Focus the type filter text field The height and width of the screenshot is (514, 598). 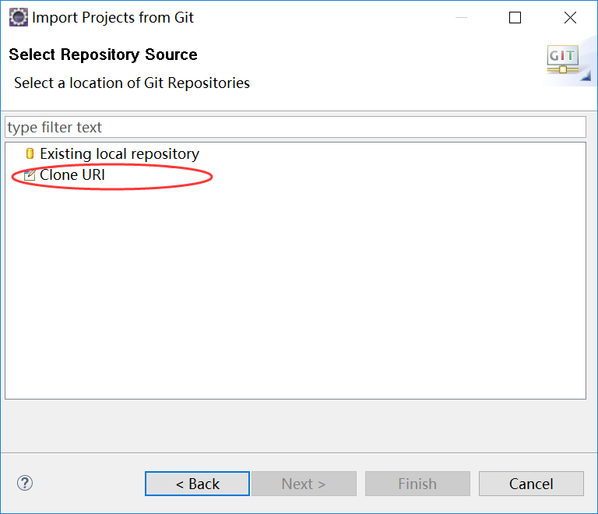point(296,127)
